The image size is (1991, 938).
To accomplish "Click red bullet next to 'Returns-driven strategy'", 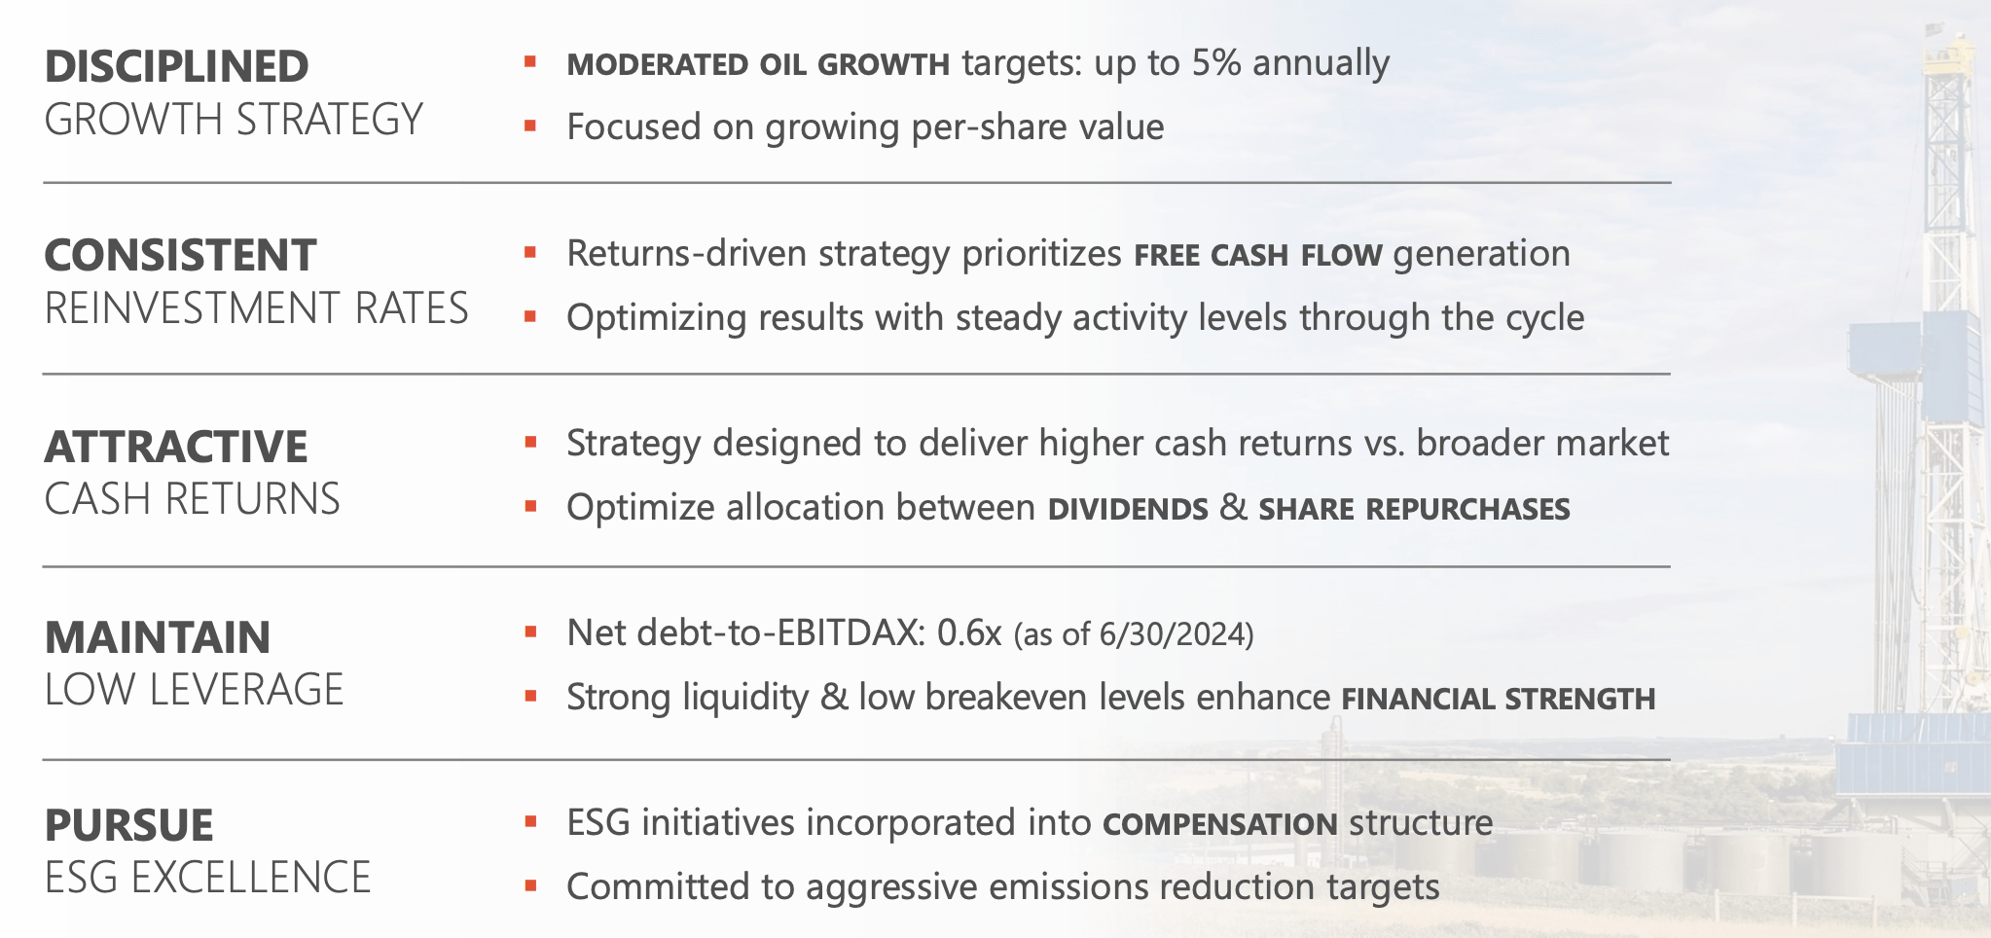I will coord(530,253).
